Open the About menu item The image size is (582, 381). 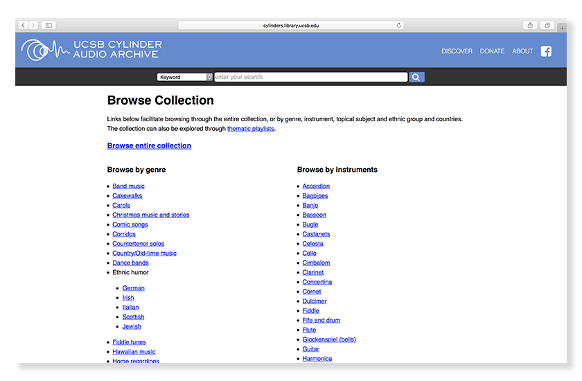pyautogui.click(x=522, y=51)
